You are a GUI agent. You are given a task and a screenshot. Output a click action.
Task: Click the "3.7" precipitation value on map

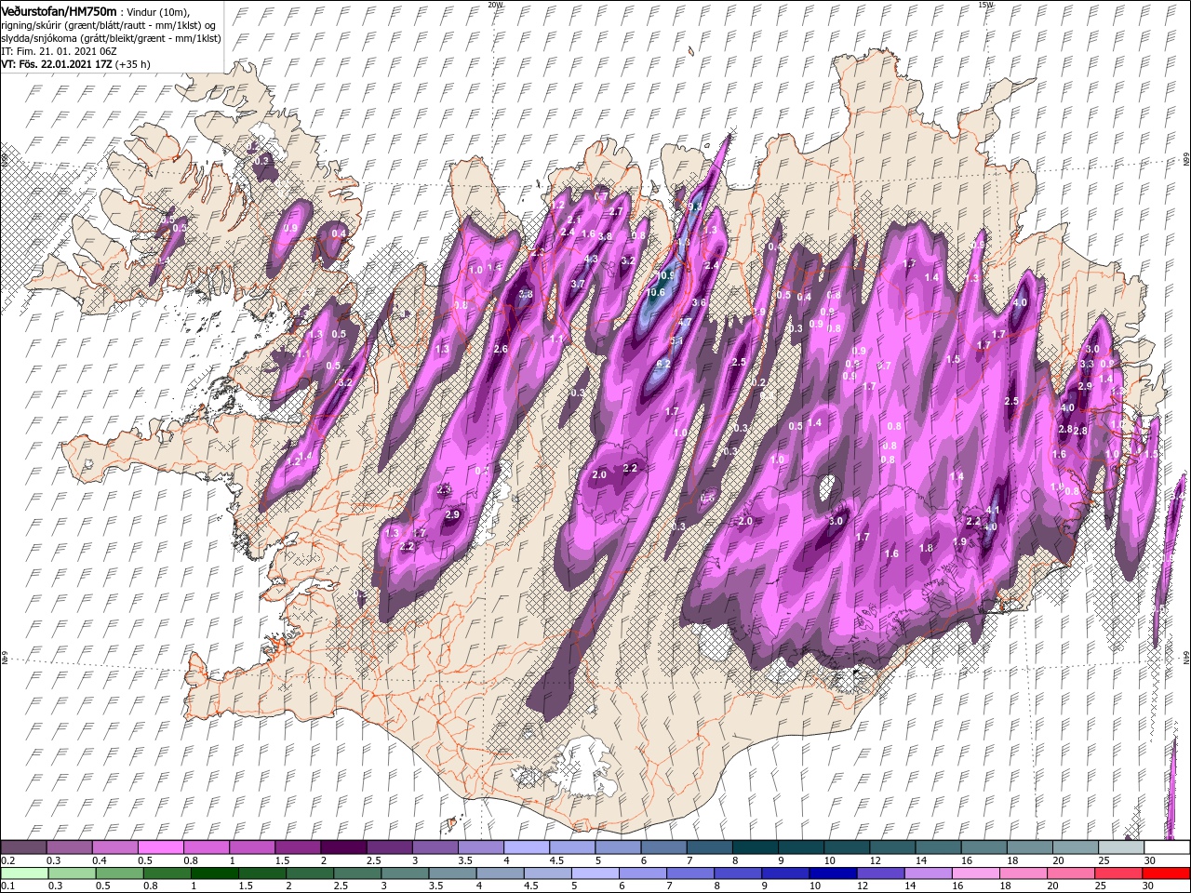coord(578,284)
